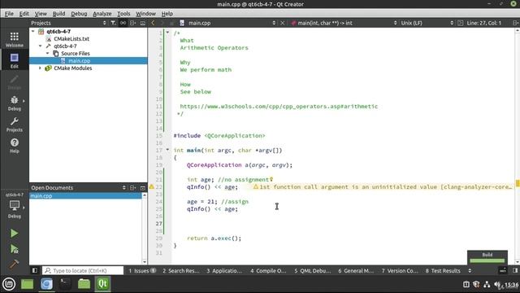Collapse the qt6cb-4-7 target subnode
Screen dimensions: 520x293
[40, 46]
